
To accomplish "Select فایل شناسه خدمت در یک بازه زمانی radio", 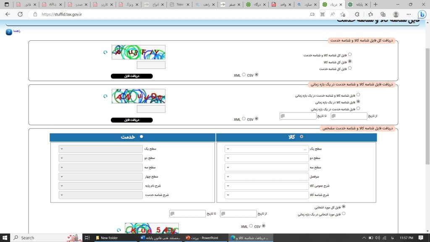I will (x=358, y=109).
